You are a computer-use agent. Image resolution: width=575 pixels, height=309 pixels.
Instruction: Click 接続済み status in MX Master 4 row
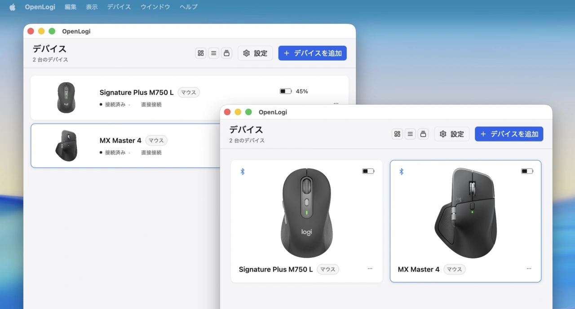(x=115, y=153)
